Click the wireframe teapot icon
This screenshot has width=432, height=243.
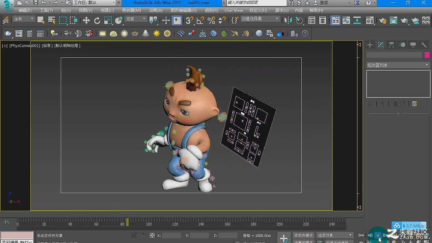pyautogui.click(x=135, y=33)
